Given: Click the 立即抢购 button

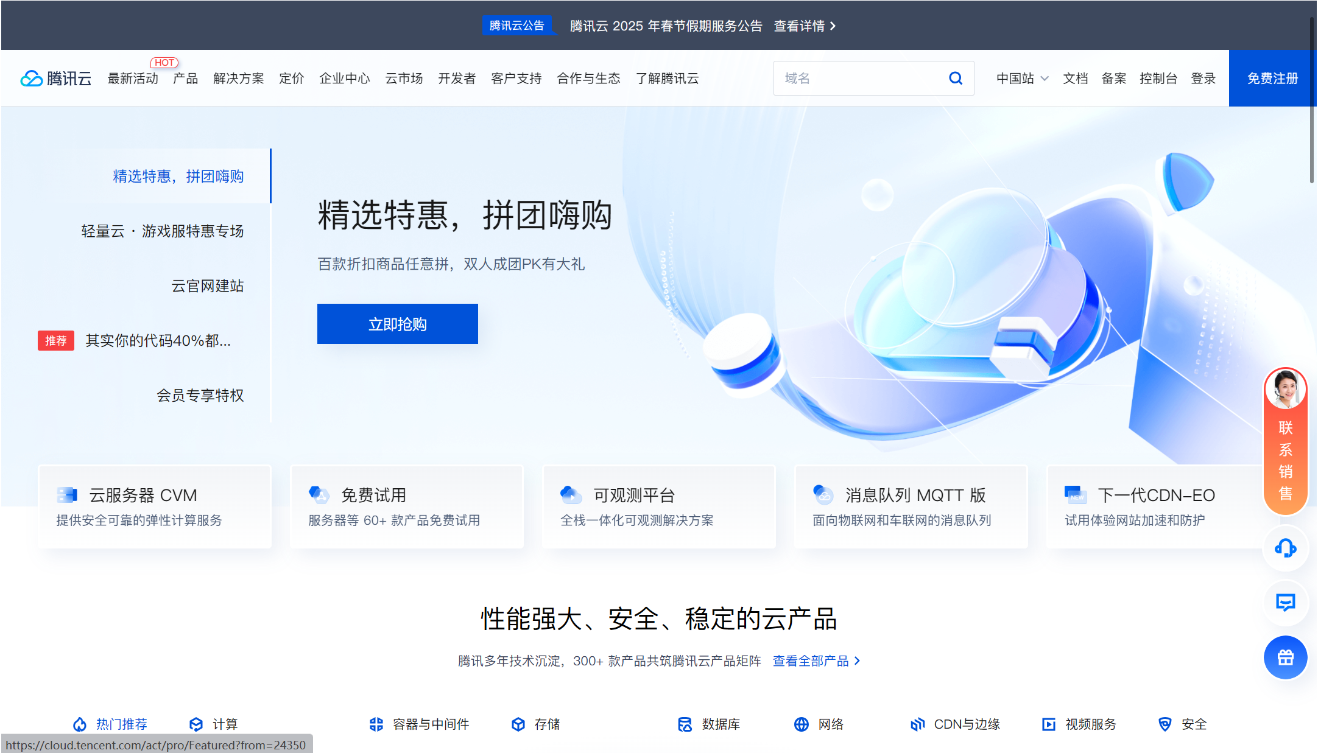Looking at the screenshot, I should [397, 324].
